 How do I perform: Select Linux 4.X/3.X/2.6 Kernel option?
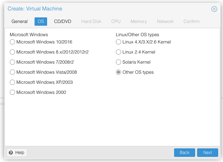point(119,42)
